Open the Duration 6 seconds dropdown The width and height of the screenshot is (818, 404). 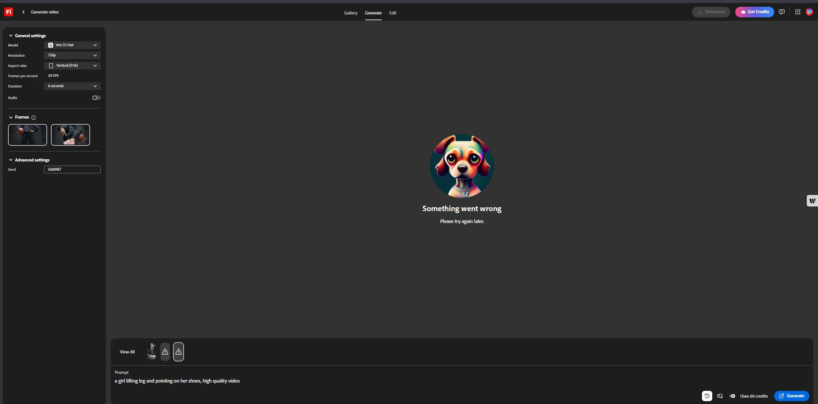click(x=72, y=86)
